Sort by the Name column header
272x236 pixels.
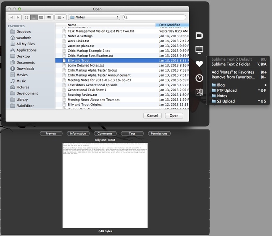105,25
